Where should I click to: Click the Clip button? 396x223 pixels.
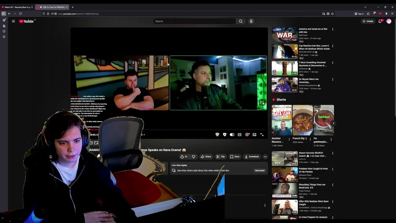point(221,157)
